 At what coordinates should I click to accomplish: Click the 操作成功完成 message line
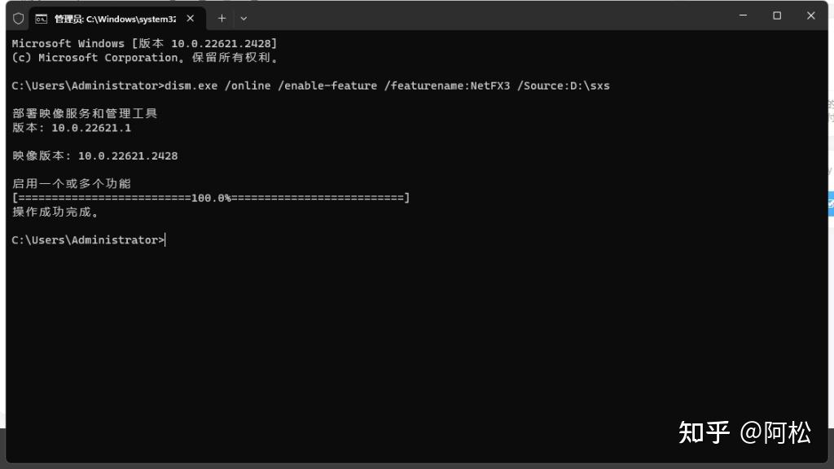click(55, 213)
